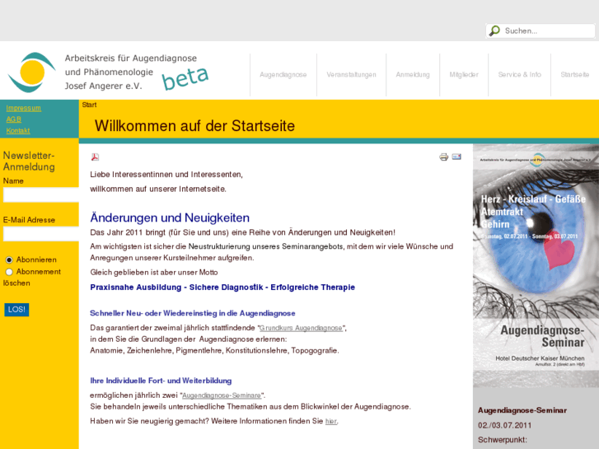Click the newsletter Name input field

[x=41, y=195]
